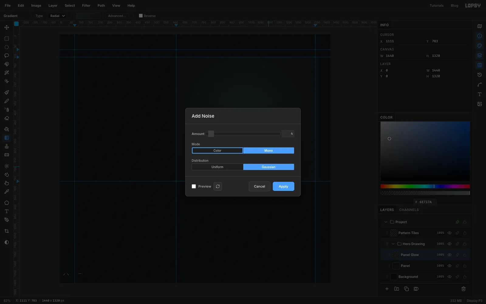
Task: Click the Advanced gradient button
Action: pos(117,16)
